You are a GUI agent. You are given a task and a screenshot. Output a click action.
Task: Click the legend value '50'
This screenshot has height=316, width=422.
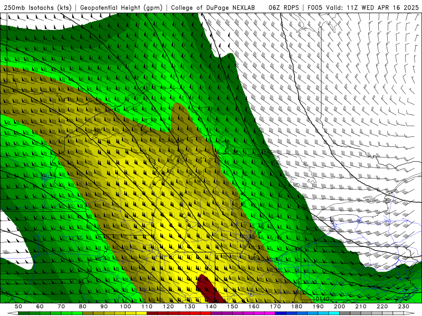(18, 307)
